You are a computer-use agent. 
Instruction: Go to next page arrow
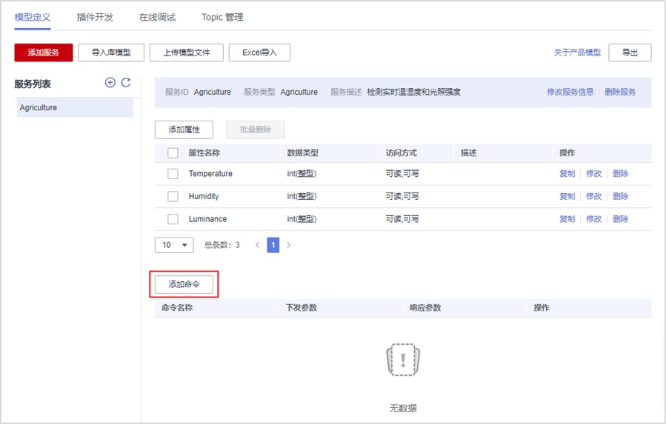click(x=289, y=245)
